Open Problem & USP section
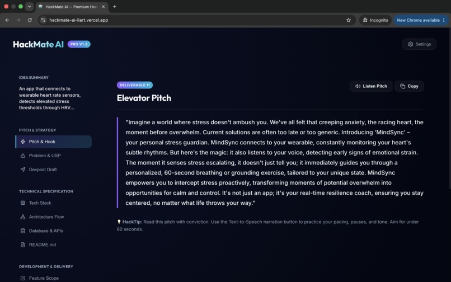 tap(54, 156)
